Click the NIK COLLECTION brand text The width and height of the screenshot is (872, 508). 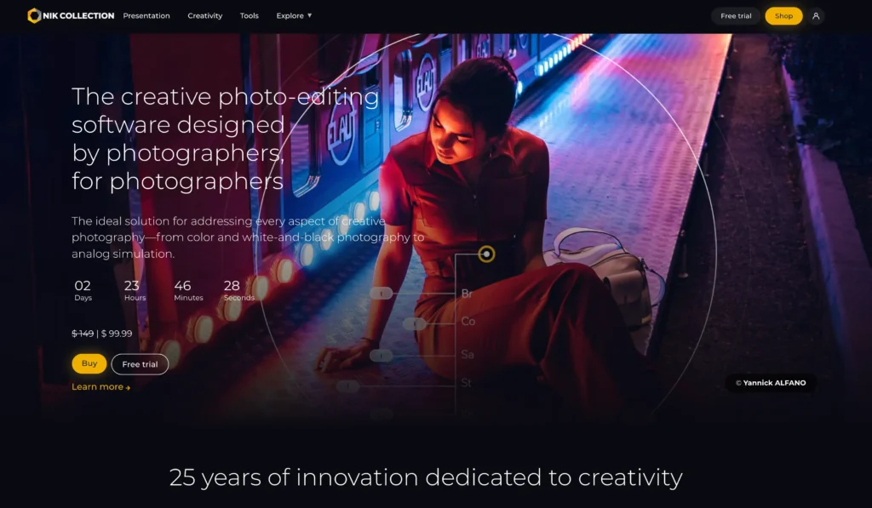(78, 15)
